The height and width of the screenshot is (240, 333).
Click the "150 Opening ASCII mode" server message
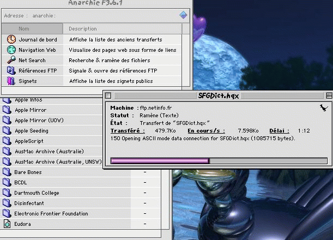[x=203, y=139]
